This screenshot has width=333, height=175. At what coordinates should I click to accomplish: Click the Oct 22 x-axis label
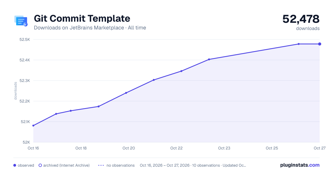(176, 148)
